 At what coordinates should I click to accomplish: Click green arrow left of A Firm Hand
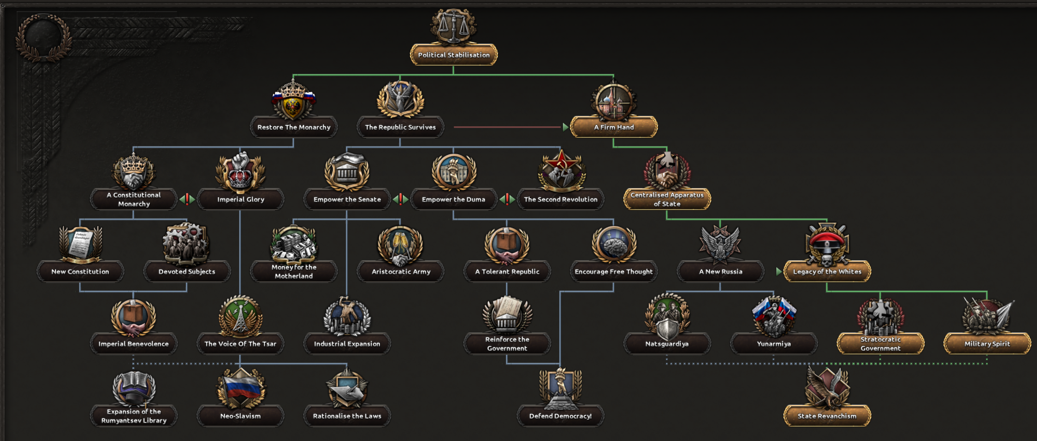(x=565, y=127)
